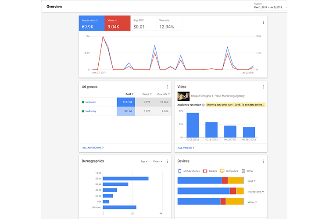Sort Ad groups by Cost column dropdown
Image resolution: width=329 pixels, height=219 pixels.
point(129,94)
